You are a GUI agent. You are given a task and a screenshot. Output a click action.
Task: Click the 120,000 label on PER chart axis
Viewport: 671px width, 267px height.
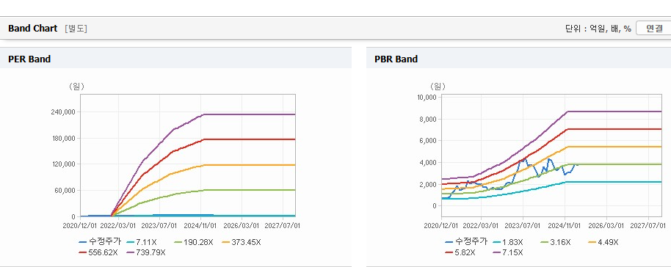point(63,164)
